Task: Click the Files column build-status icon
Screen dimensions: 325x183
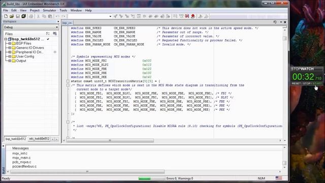Action: [55, 34]
